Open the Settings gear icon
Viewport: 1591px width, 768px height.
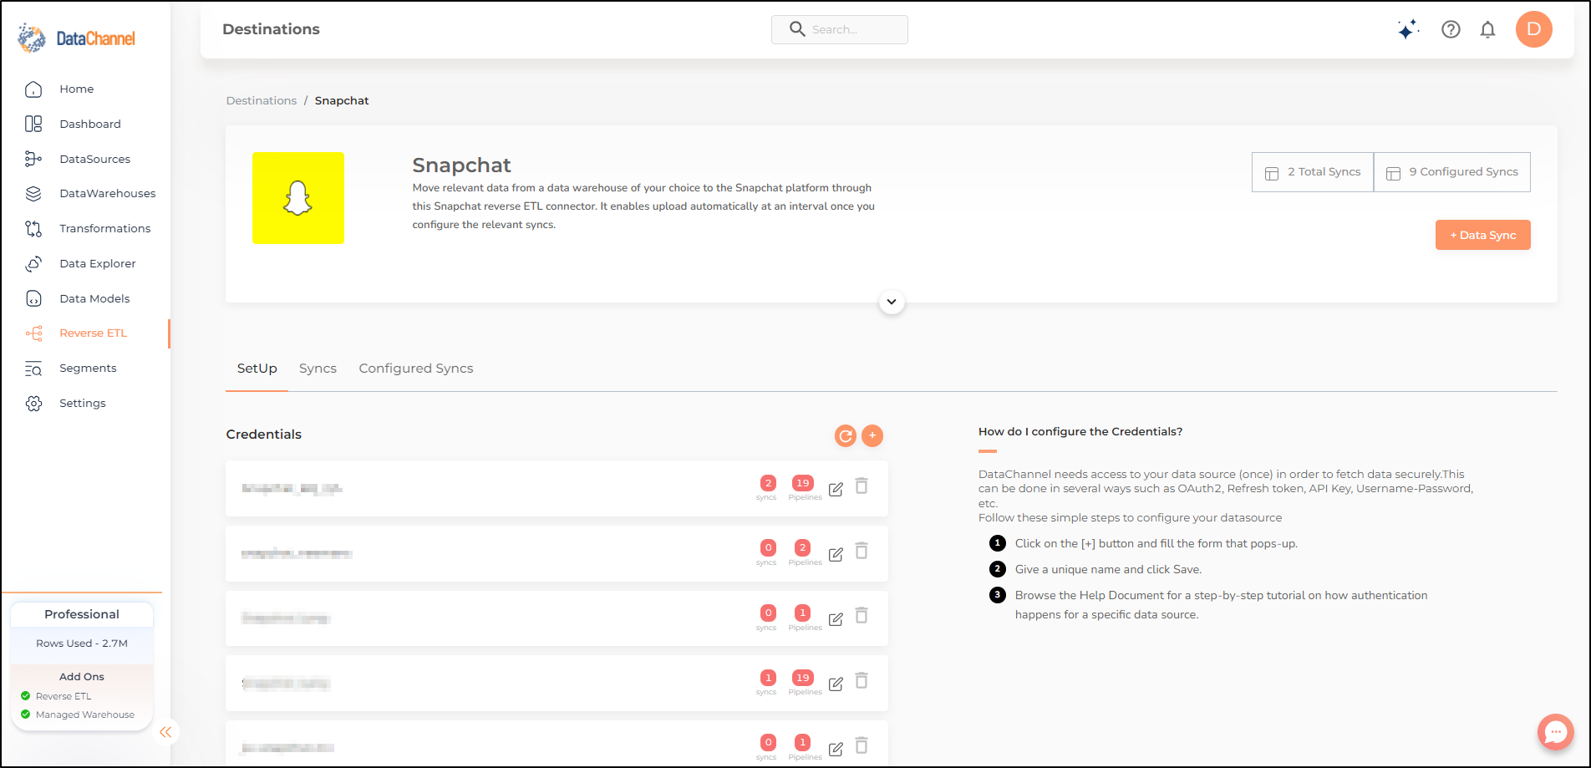pos(33,404)
